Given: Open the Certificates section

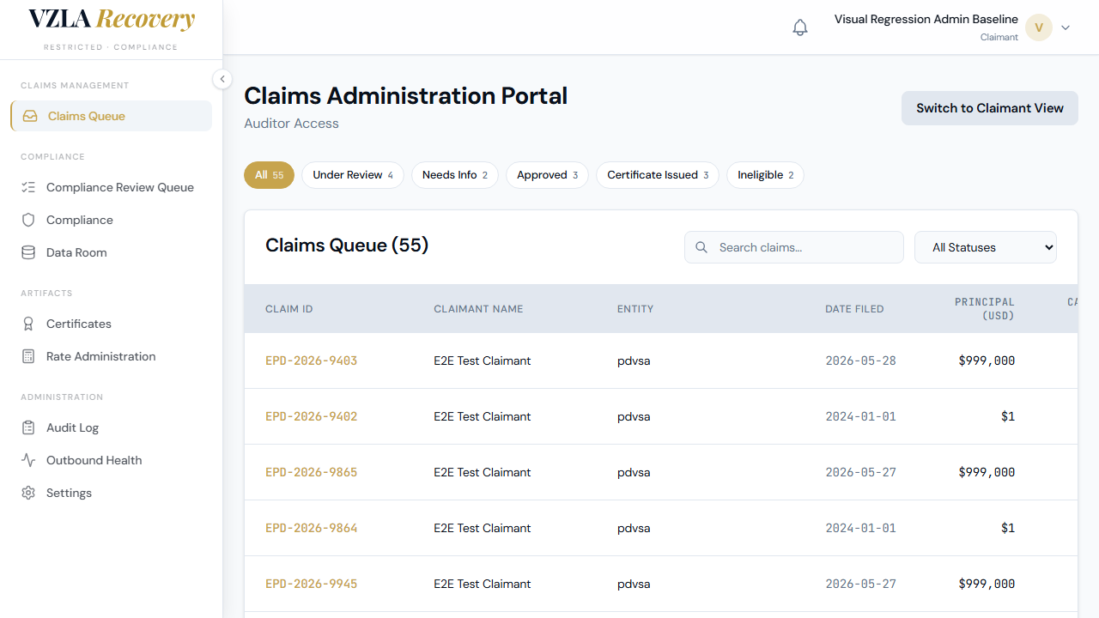Looking at the screenshot, I should tap(111, 324).
